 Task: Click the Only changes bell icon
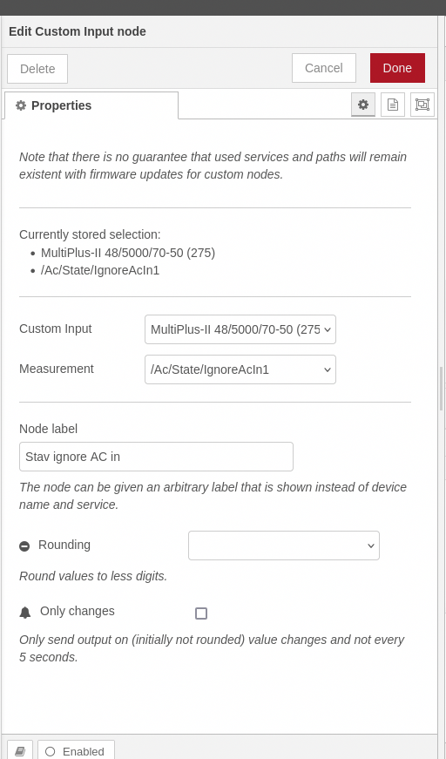tap(24, 613)
